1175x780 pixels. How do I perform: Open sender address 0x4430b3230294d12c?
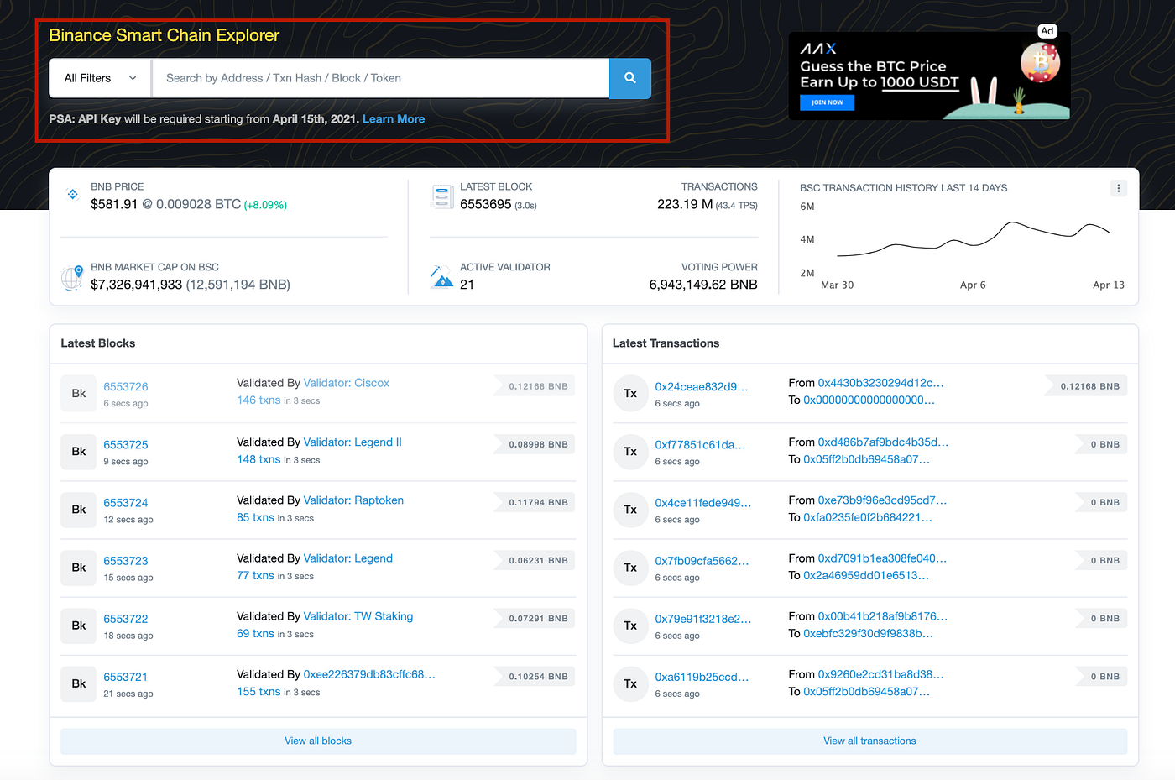coord(881,383)
